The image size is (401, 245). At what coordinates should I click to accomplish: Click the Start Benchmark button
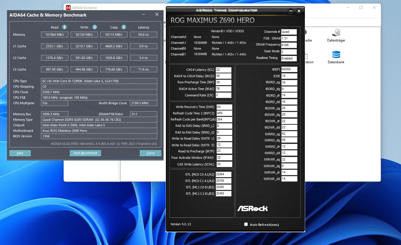[x=85, y=153]
